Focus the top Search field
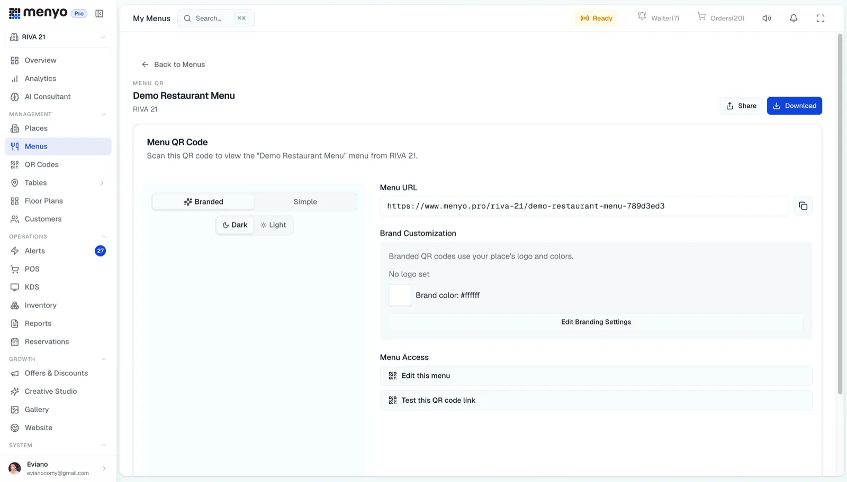847x482 pixels. 216,18
